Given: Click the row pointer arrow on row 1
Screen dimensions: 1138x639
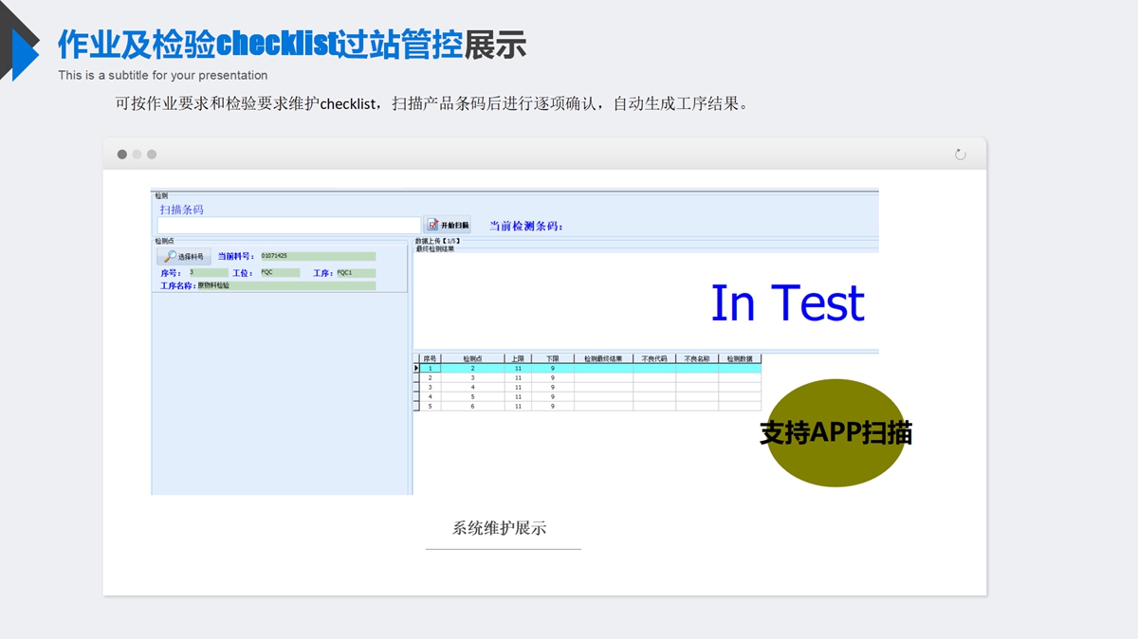Looking at the screenshot, I should (416, 368).
